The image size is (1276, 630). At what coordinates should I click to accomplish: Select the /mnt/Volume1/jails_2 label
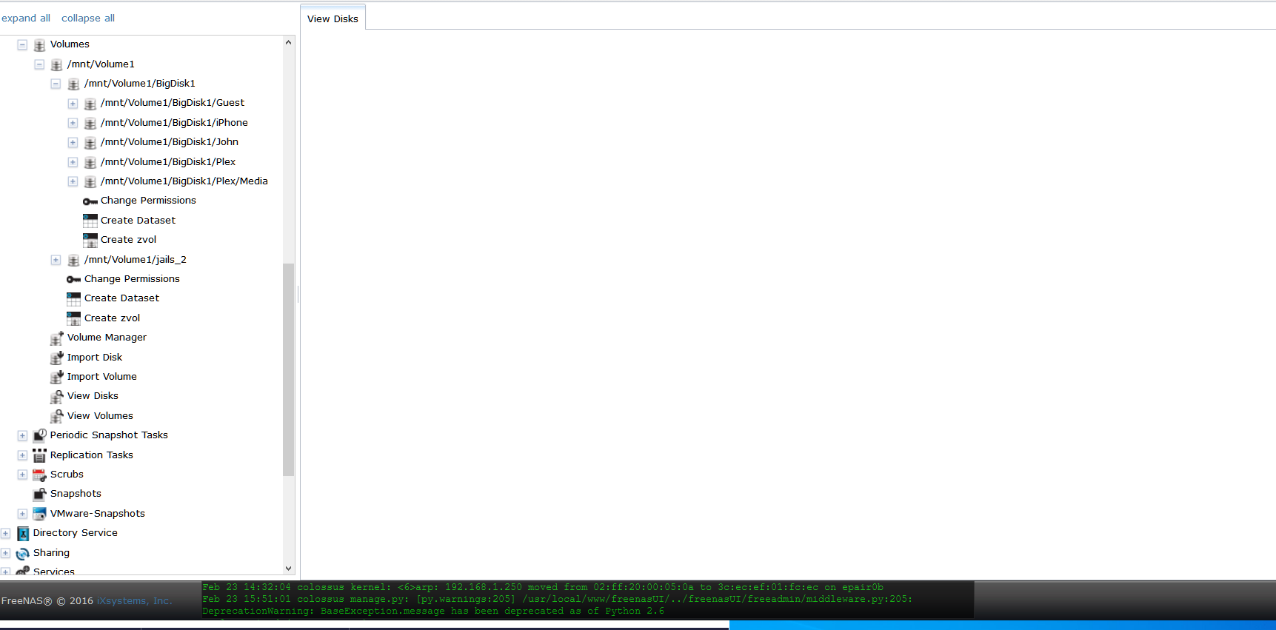coord(136,260)
